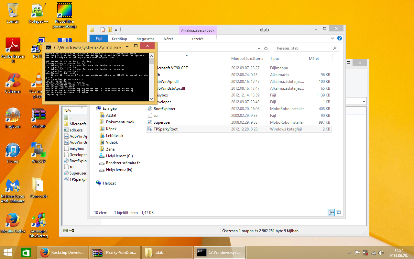Open the Customize Quick Access Toolbar dropdown
The image size is (414, 259).
pyautogui.click(x=116, y=30)
